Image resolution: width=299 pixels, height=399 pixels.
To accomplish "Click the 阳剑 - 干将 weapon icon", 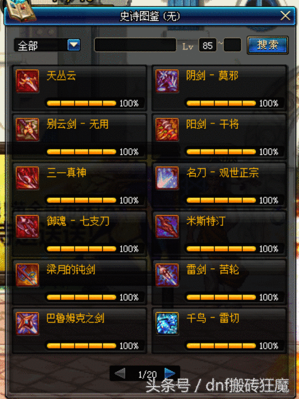I will click(x=167, y=130).
